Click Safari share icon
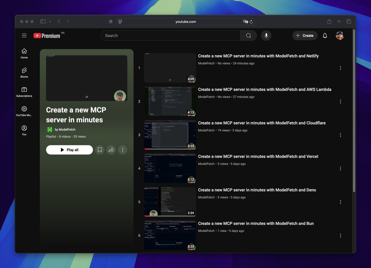Viewport: 371px width, 268px height. click(329, 22)
